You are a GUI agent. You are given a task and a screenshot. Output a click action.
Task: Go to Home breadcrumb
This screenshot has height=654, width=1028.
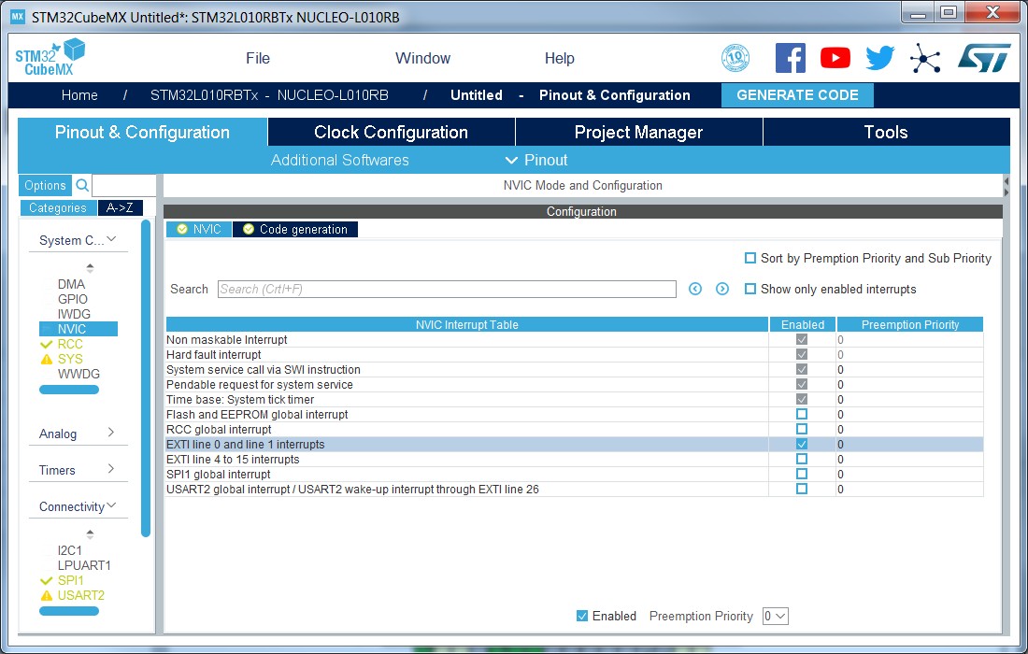79,95
